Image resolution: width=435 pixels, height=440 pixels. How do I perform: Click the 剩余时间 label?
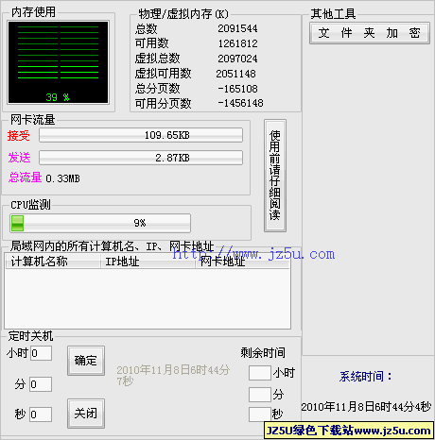click(263, 353)
